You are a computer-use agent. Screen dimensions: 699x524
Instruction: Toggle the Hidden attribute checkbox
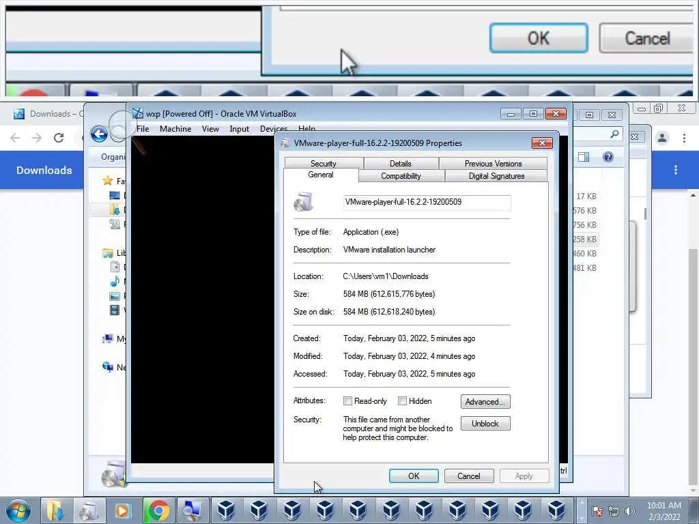pos(402,401)
